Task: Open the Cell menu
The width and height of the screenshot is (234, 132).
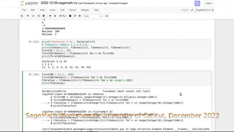Action: tap(63, 10)
